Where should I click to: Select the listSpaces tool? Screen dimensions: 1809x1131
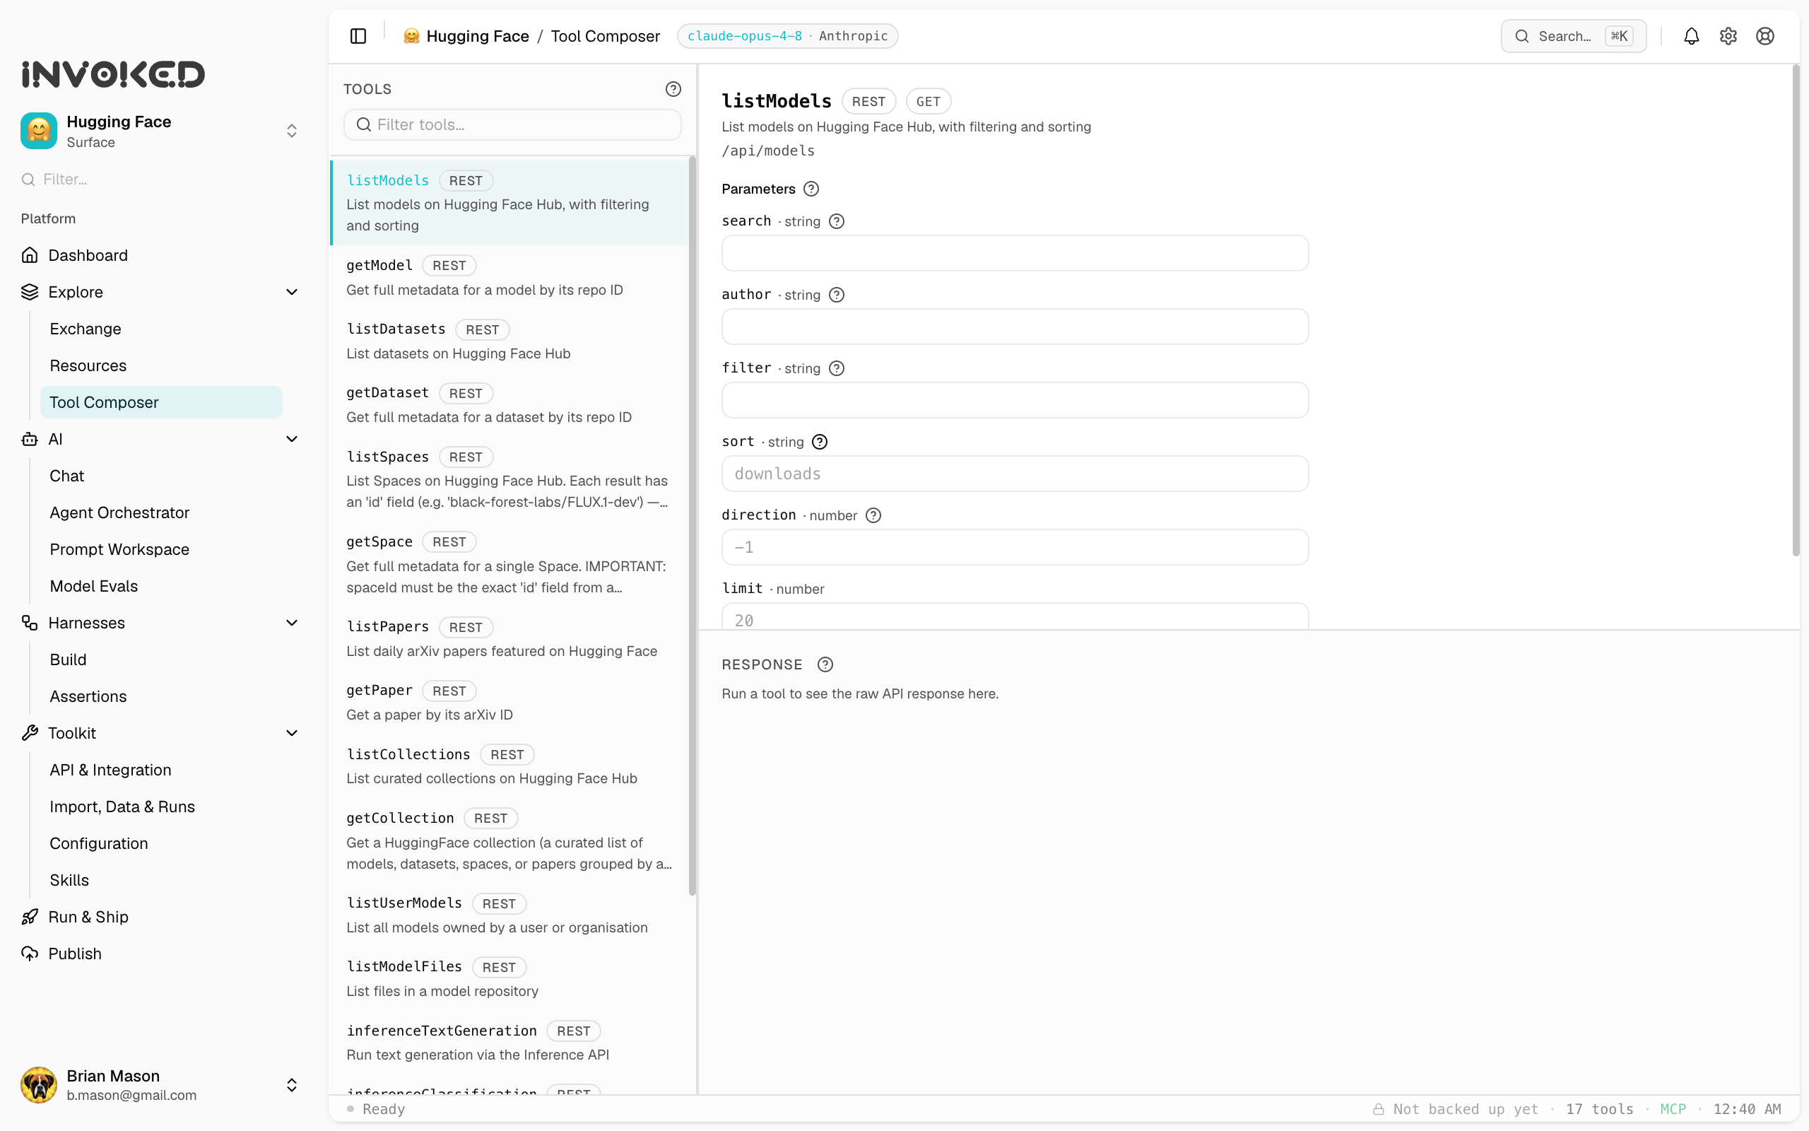tap(509, 479)
